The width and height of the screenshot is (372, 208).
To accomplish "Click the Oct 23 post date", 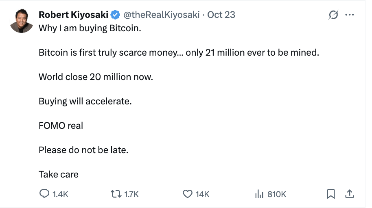I will tap(221, 15).
